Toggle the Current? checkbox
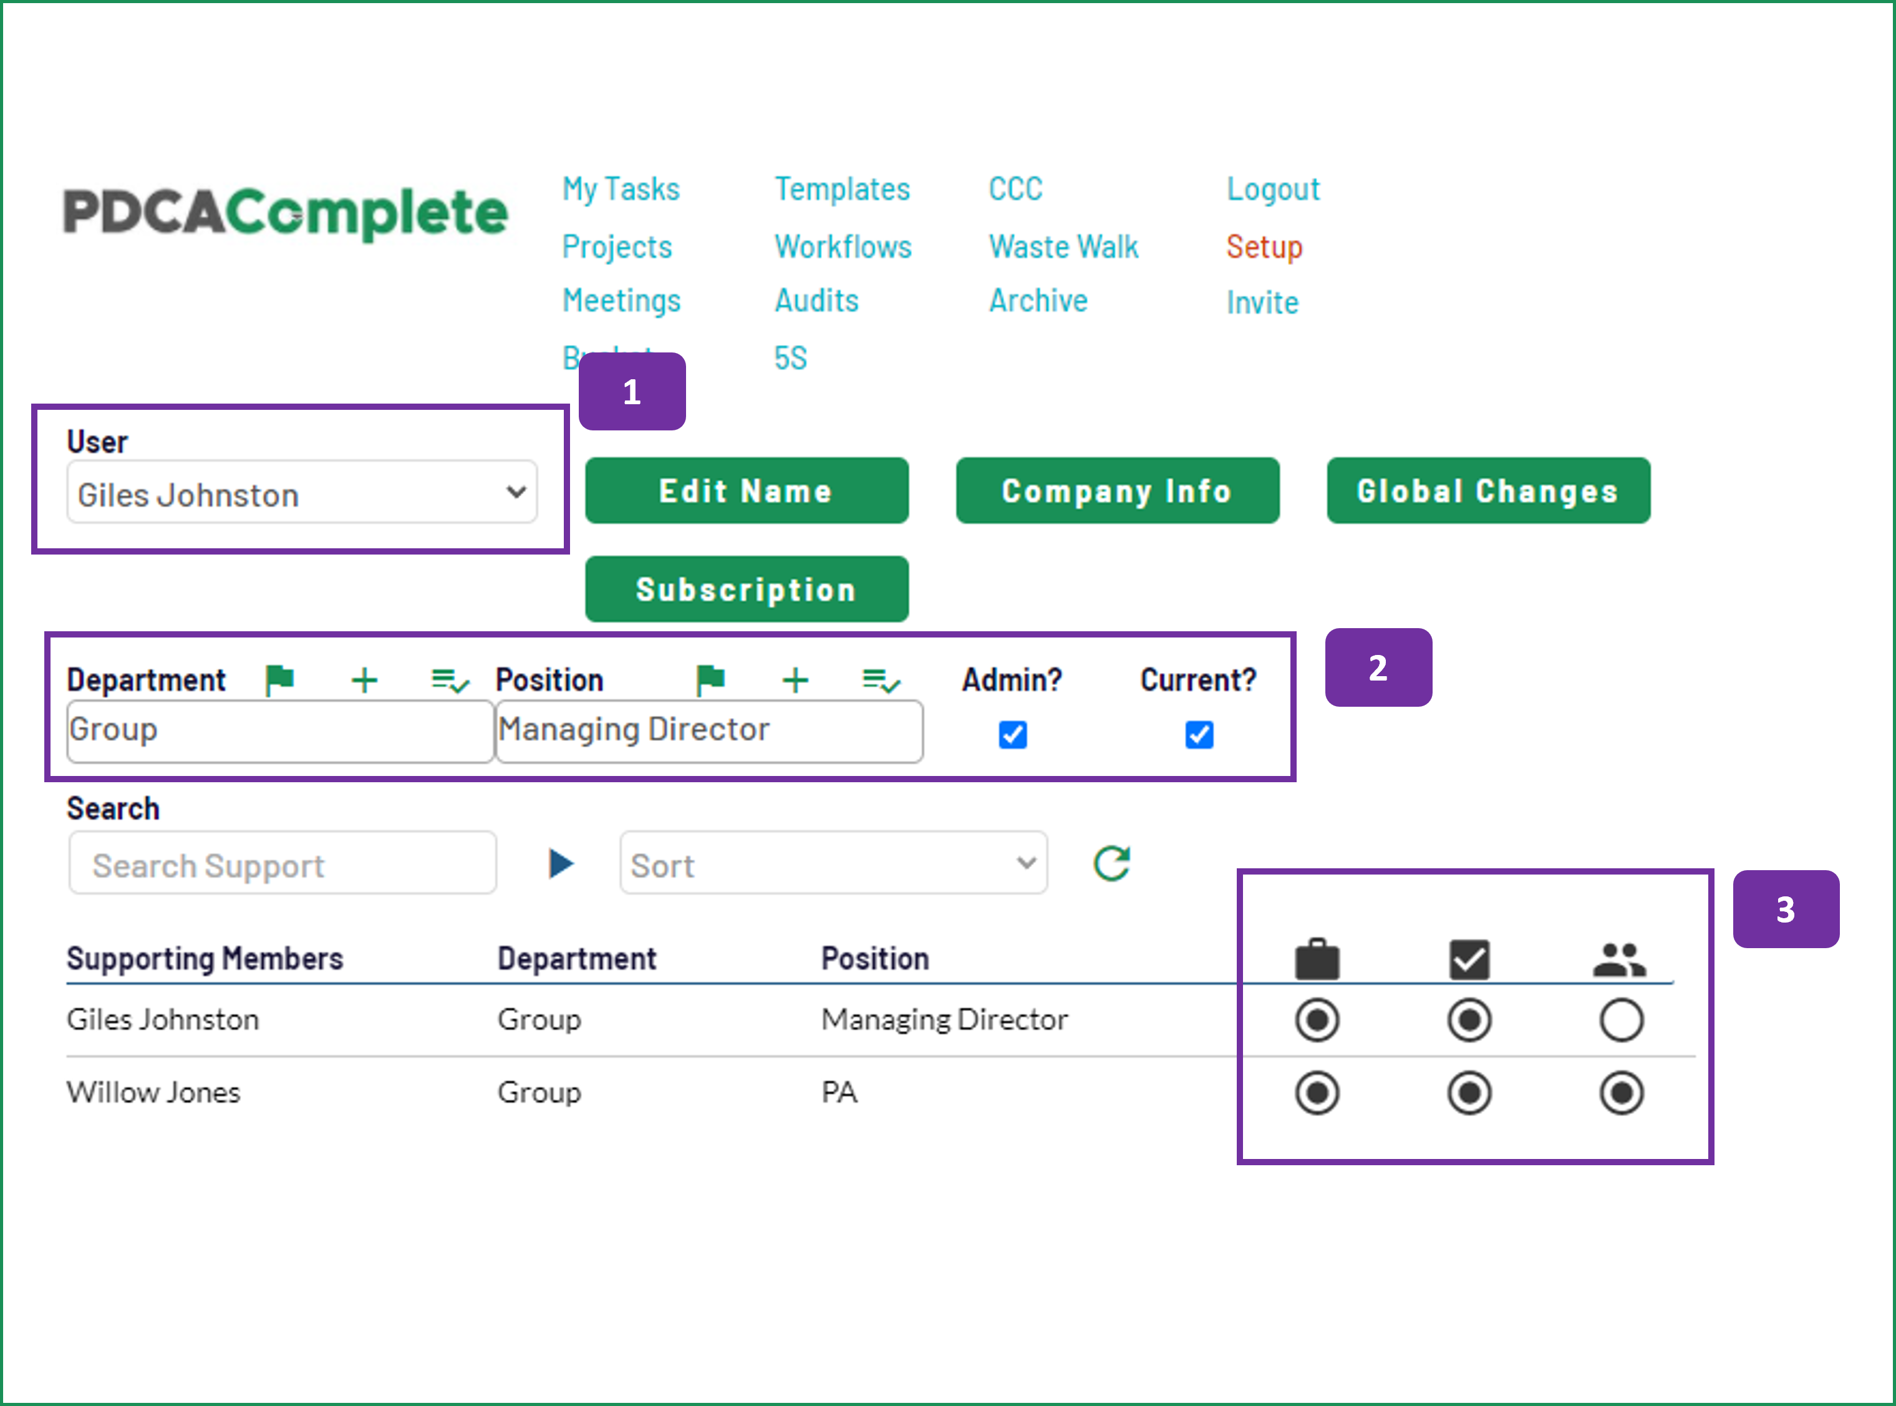Screen dimensions: 1896x1406 point(1199,734)
